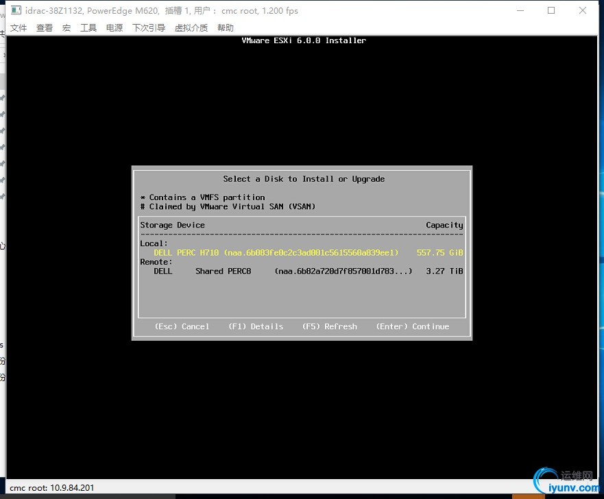Click the (Enter) Continue option
This screenshot has height=499, width=604.
(x=413, y=326)
